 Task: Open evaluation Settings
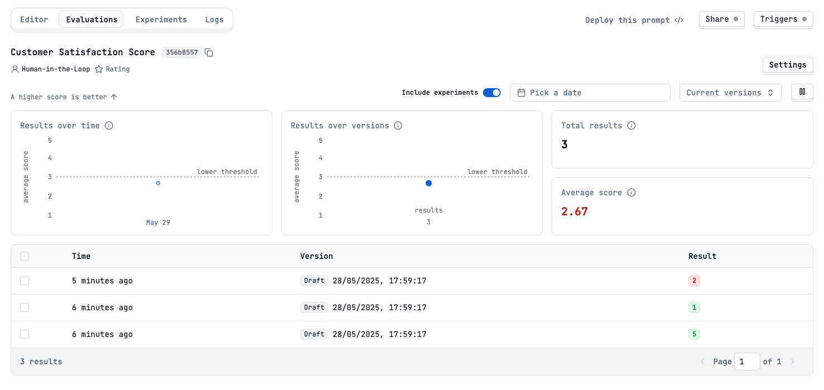pyautogui.click(x=788, y=65)
